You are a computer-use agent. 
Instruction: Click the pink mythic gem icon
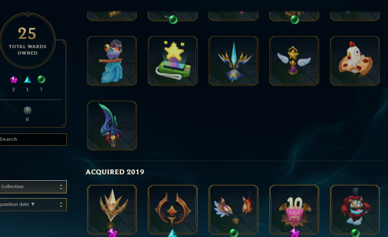tap(14, 80)
